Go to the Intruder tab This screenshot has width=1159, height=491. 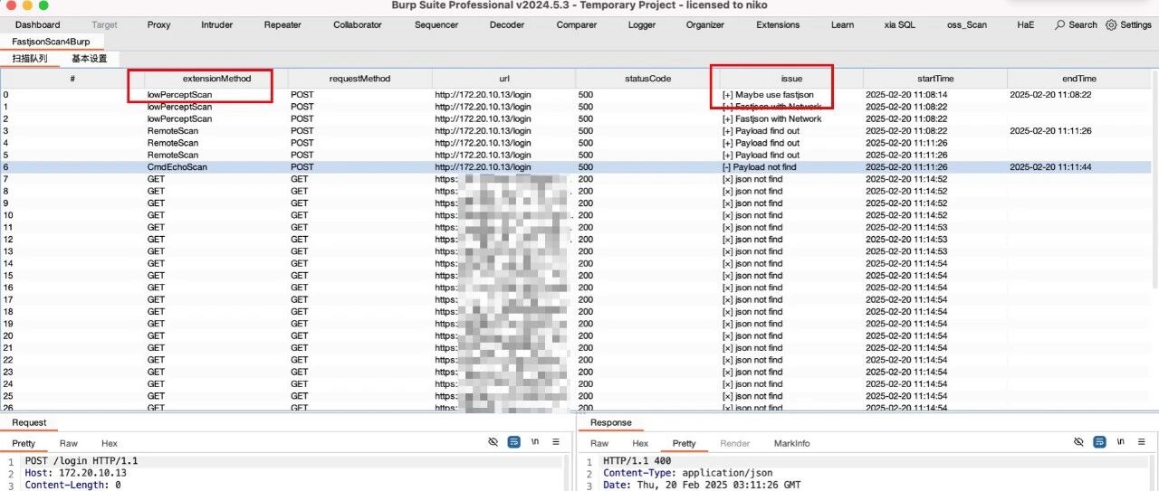pyautogui.click(x=216, y=25)
